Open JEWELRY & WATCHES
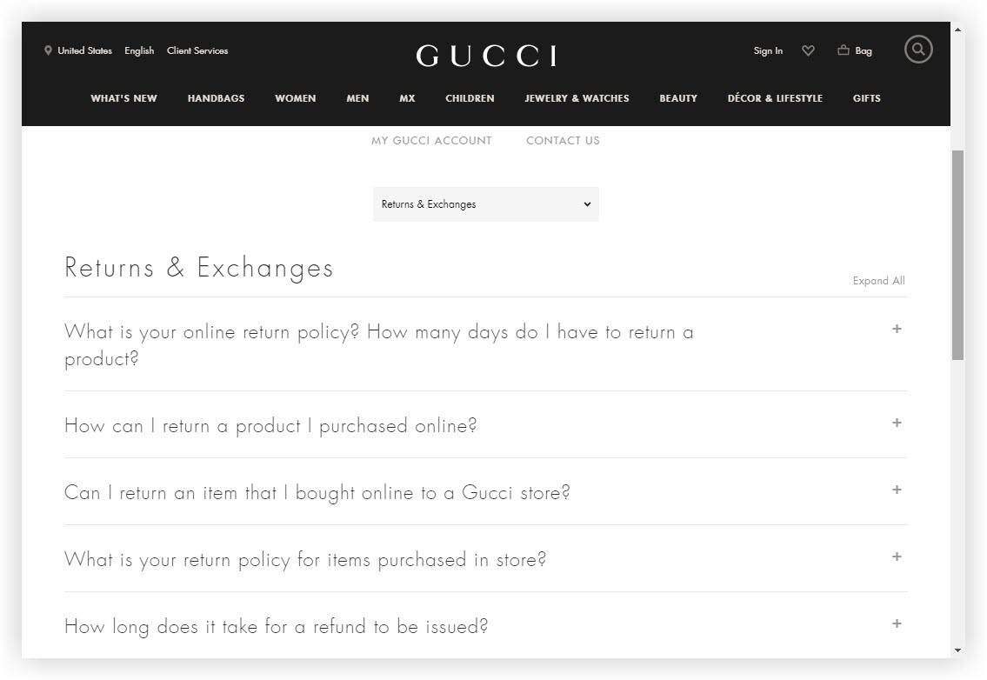 (x=577, y=98)
